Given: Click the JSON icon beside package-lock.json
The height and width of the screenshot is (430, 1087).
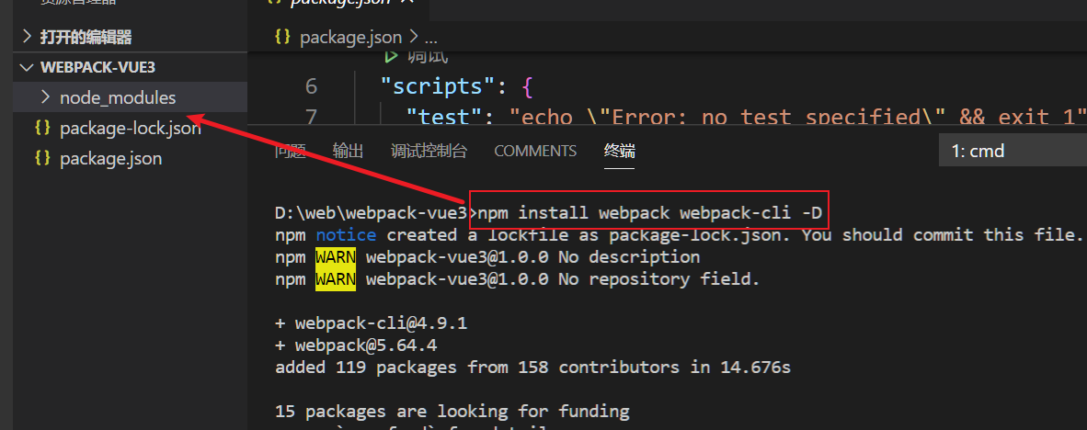Looking at the screenshot, I should tap(41, 128).
